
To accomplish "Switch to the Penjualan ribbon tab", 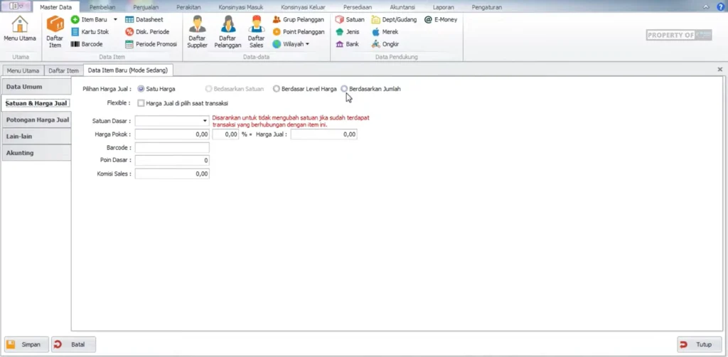I will [146, 7].
